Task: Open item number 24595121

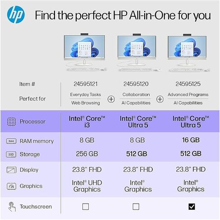Action: point(86,84)
